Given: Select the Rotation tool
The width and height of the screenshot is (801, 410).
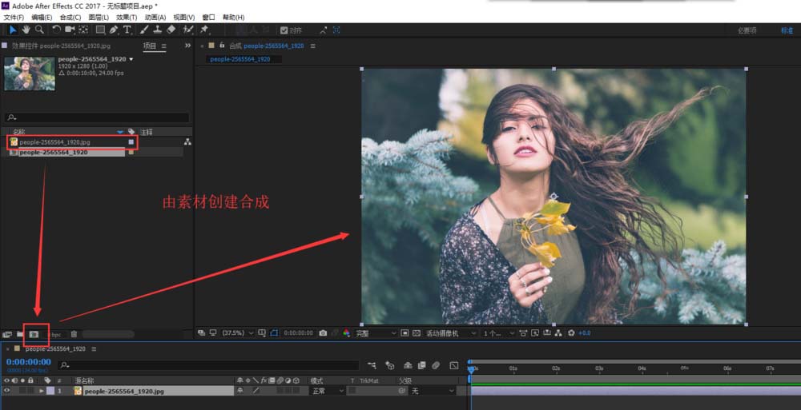Looking at the screenshot, I should click(x=56, y=30).
